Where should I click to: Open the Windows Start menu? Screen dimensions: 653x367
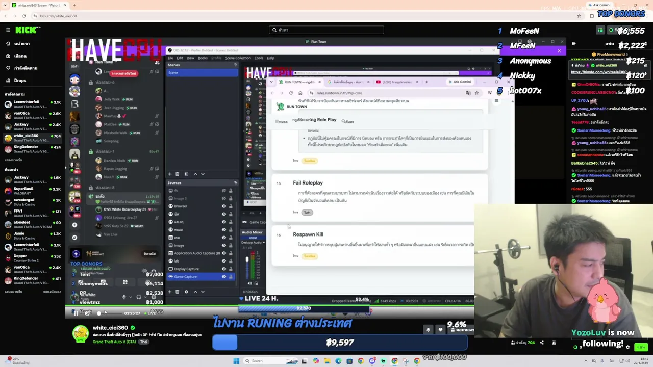click(x=236, y=361)
